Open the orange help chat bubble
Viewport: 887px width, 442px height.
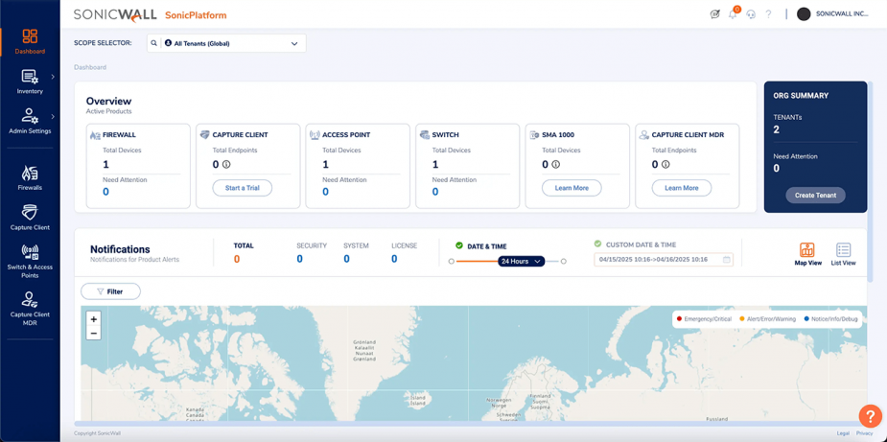(870, 416)
